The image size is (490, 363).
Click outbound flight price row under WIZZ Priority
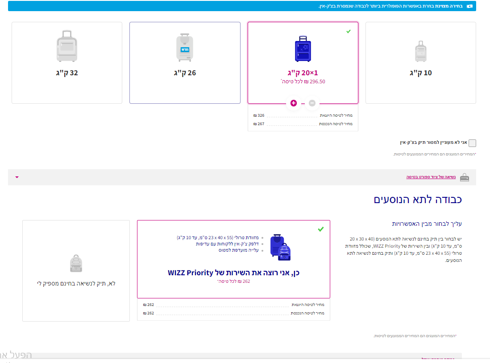[x=233, y=305]
